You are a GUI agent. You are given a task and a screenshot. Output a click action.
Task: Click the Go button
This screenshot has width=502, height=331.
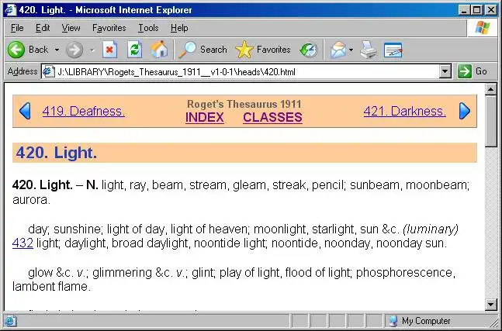tap(473, 71)
